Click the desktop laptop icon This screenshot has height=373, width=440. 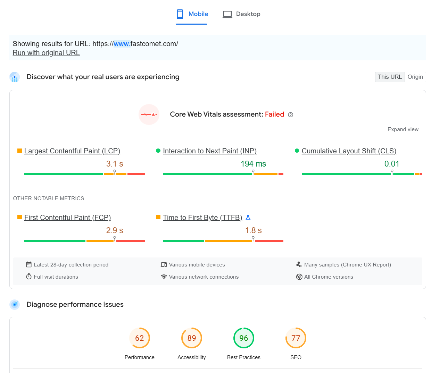(x=227, y=14)
